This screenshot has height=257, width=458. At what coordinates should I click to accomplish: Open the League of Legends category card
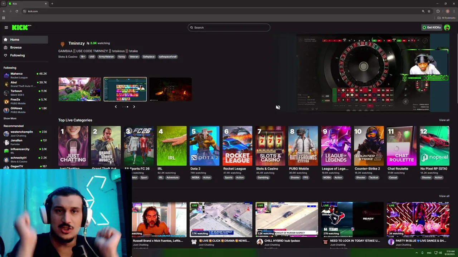pyautogui.click(x=336, y=146)
